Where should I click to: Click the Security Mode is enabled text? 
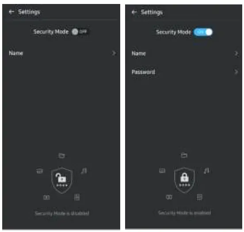coord(184,213)
